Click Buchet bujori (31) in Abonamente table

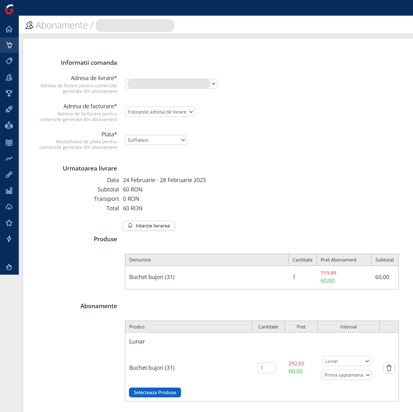point(152,368)
